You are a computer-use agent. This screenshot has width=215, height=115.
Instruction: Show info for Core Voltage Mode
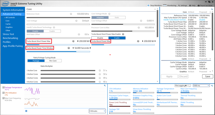(x=109, y=14)
